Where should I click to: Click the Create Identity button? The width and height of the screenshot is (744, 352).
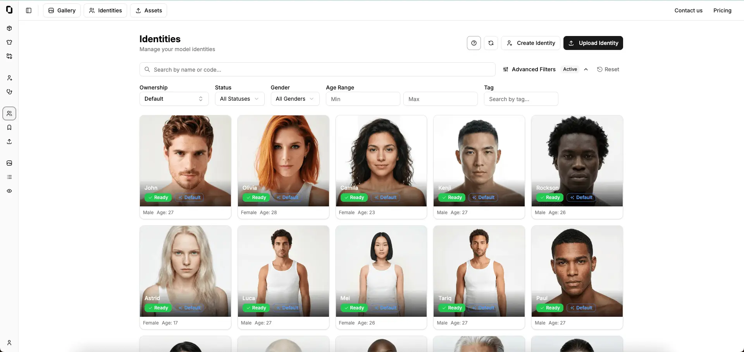pyautogui.click(x=531, y=43)
